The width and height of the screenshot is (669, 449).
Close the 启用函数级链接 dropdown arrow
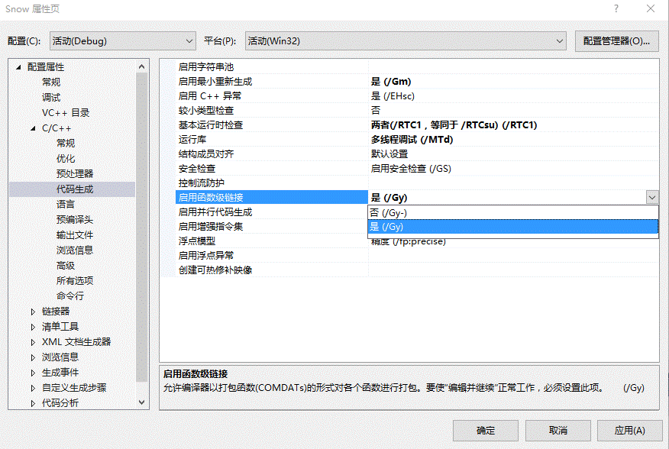(x=652, y=197)
